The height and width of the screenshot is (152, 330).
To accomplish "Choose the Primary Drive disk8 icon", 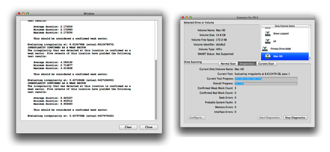I will [265, 48].
